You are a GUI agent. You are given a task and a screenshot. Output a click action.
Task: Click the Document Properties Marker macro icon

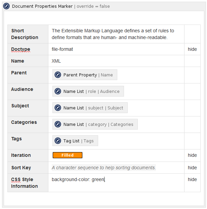coord(6,6)
